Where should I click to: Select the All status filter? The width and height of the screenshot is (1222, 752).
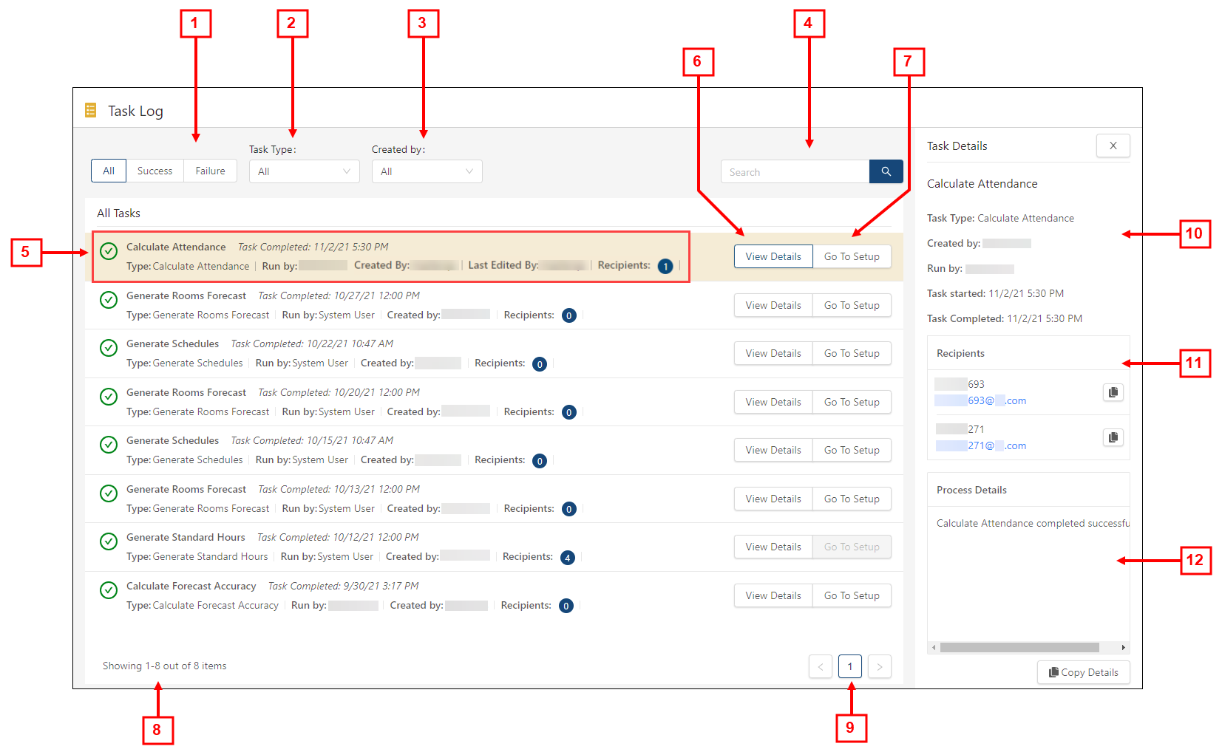pyautogui.click(x=109, y=171)
